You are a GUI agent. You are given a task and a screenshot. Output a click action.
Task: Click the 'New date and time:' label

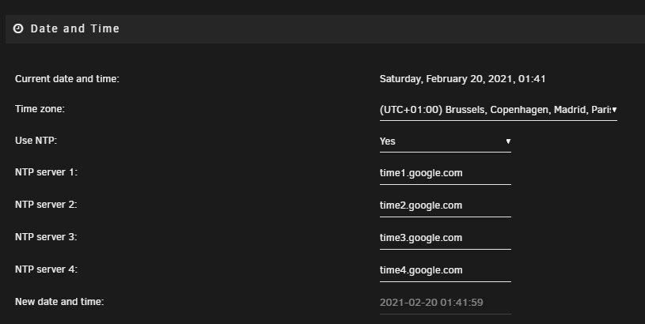[x=59, y=302]
